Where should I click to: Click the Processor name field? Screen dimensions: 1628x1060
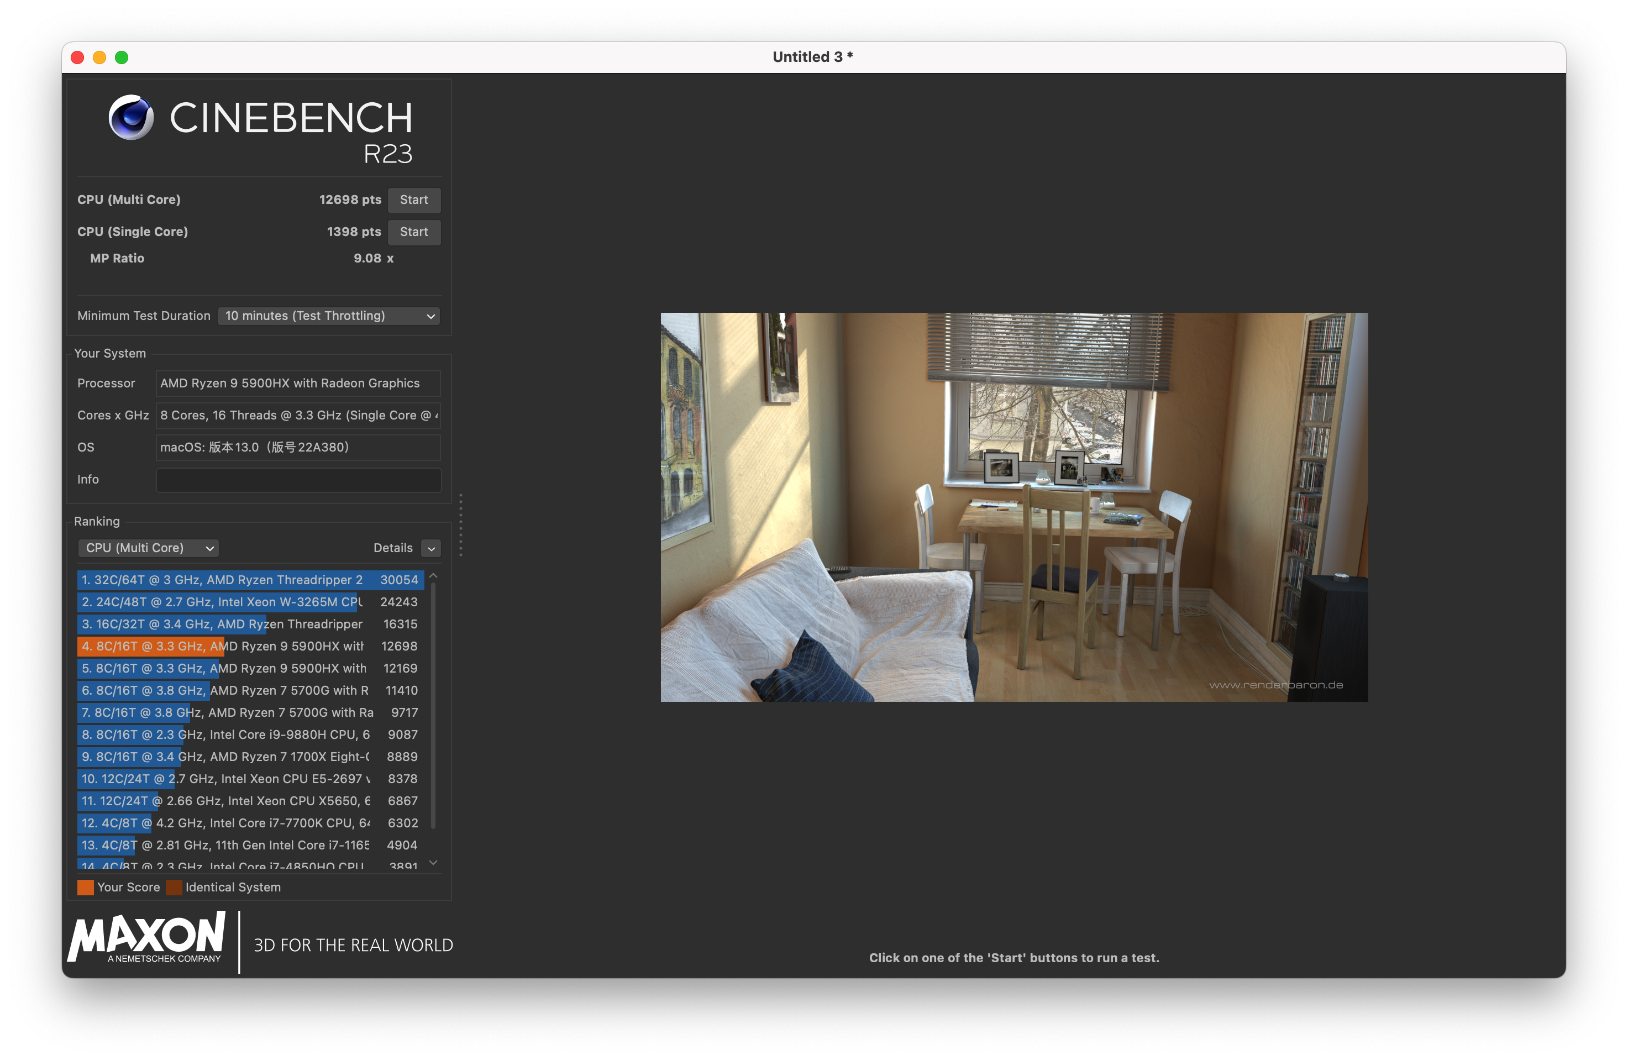pyautogui.click(x=298, y=383)
